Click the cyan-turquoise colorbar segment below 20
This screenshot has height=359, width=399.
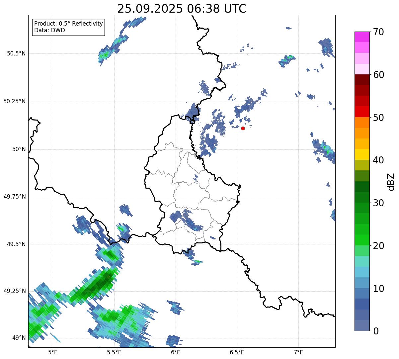point(362,261)
